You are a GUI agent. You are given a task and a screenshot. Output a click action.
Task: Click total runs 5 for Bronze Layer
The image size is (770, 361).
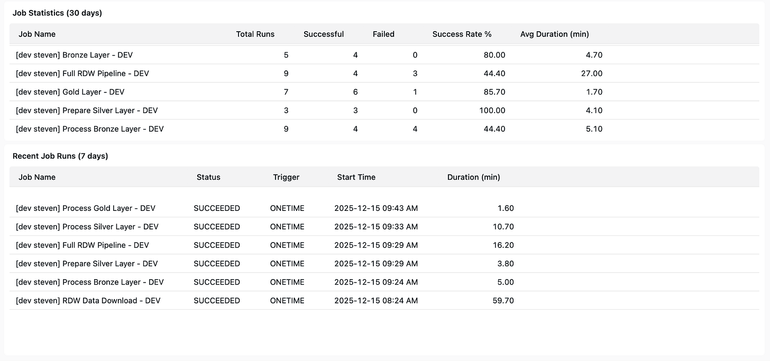(286, 55)
